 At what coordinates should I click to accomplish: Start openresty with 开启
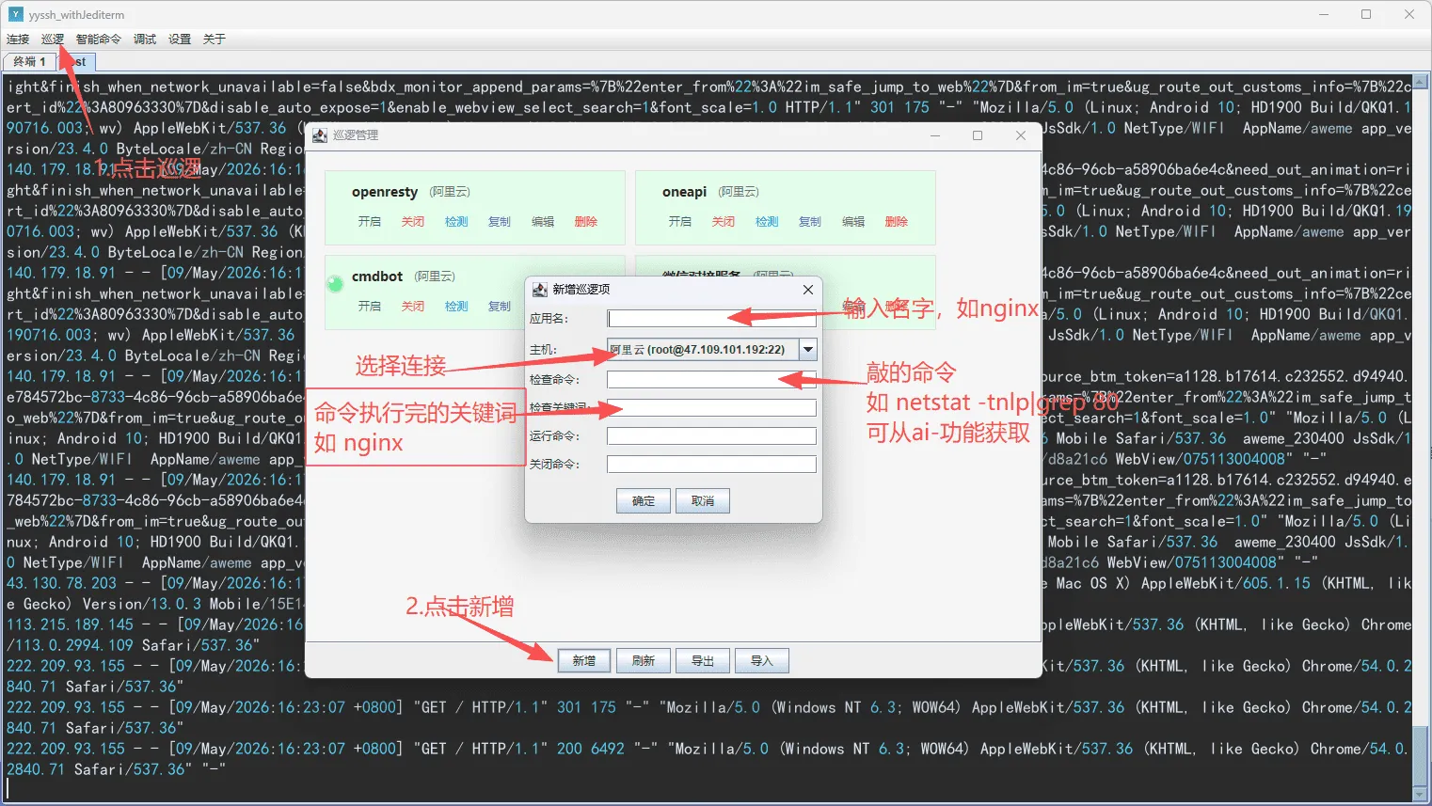click(x=370, y=222)
